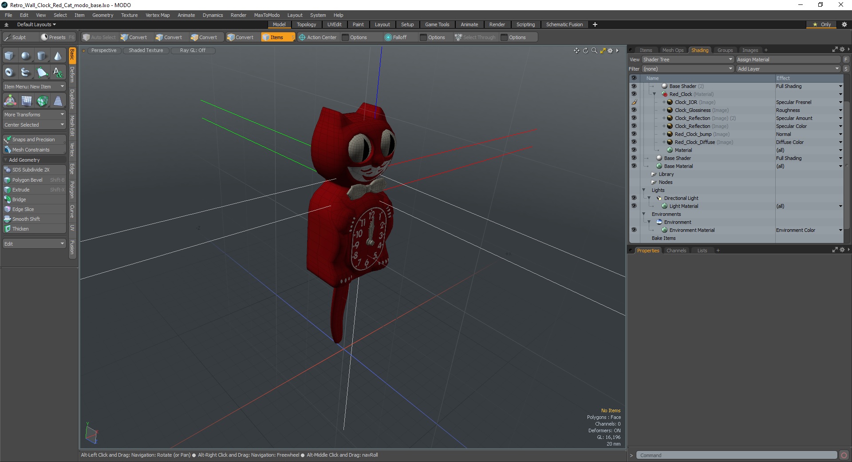Open the More Transforms dropdown
The image size is (852, 462).
[34, 115]
